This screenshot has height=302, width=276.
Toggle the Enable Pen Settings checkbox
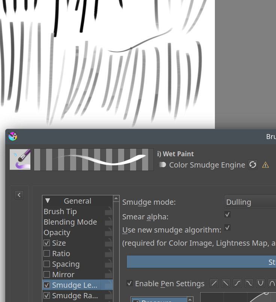130,283
